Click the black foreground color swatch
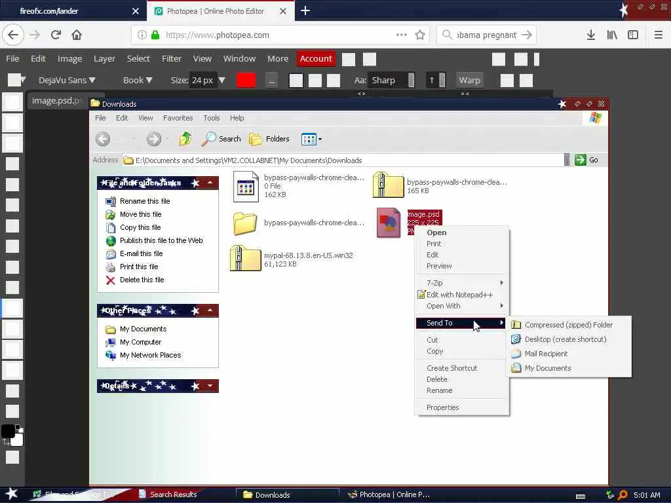The height and width of the screenshot is (503, 671). tap(8, 432)
